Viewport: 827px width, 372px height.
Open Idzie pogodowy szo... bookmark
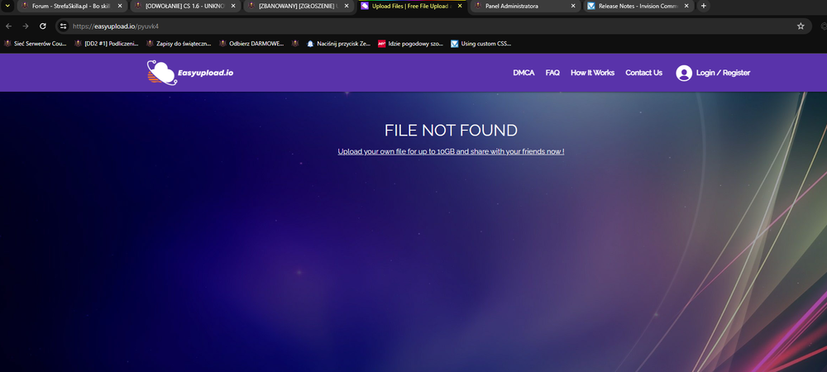[x=410, y=44]
